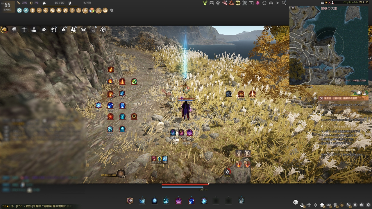Click the orange highlighted quest entry
Screen dimensions: 372x209
344,99
